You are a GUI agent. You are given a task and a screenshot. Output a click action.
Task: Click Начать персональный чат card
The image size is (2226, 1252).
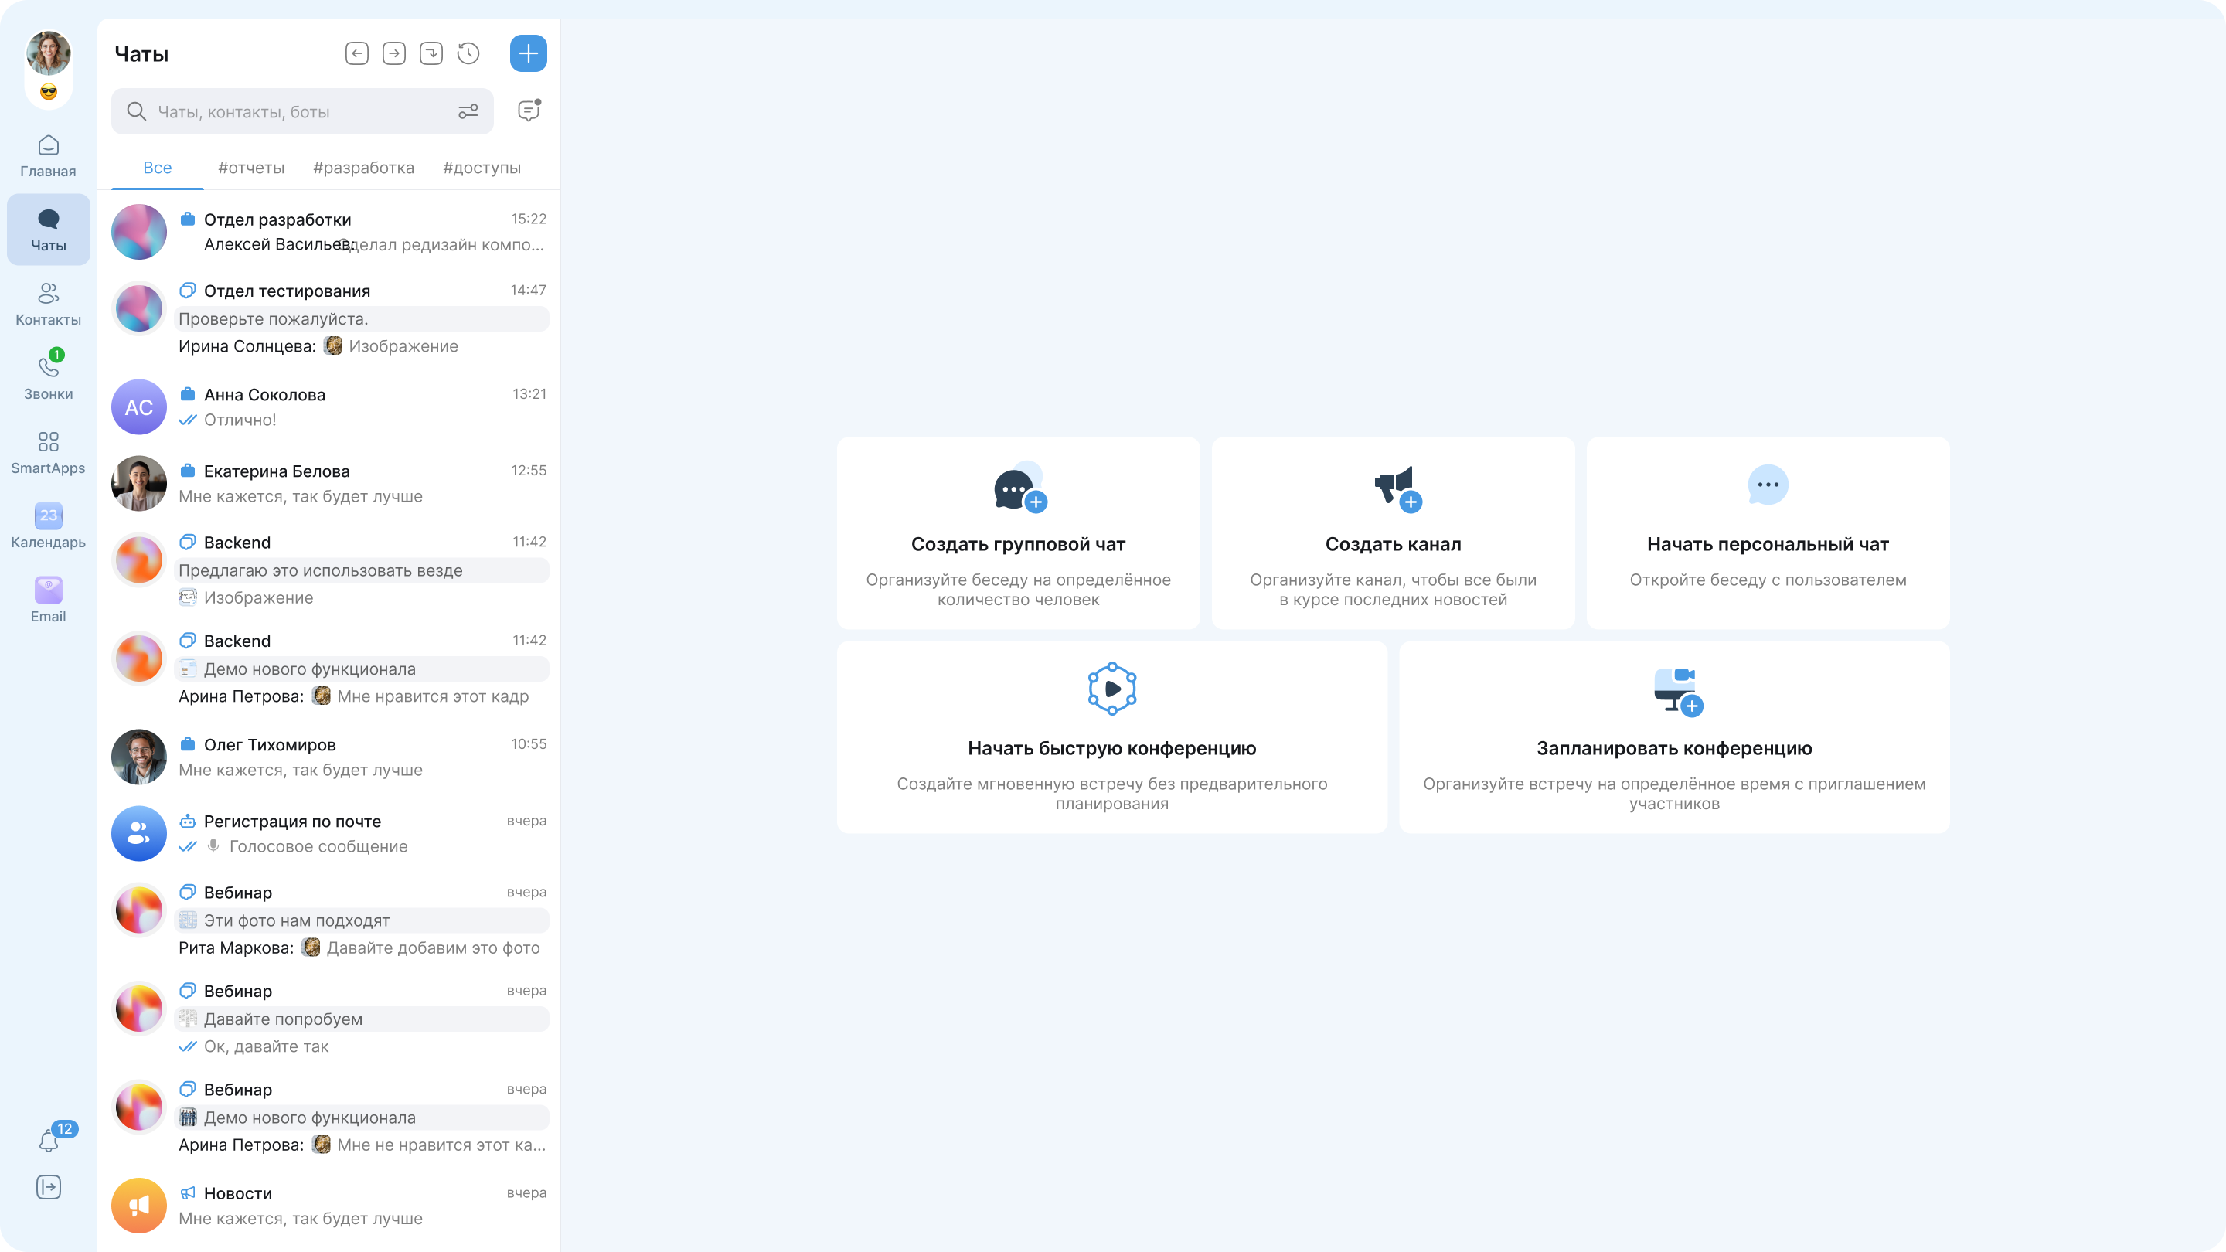point(1768,533)
